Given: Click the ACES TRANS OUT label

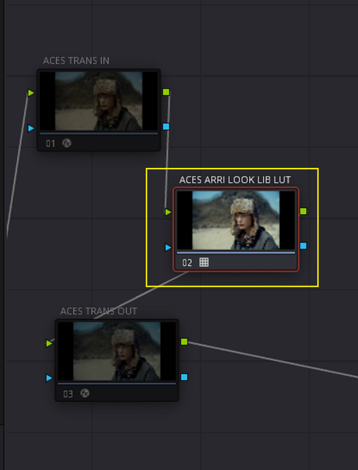Looking at the screenshot, I should tap(99, 311).
